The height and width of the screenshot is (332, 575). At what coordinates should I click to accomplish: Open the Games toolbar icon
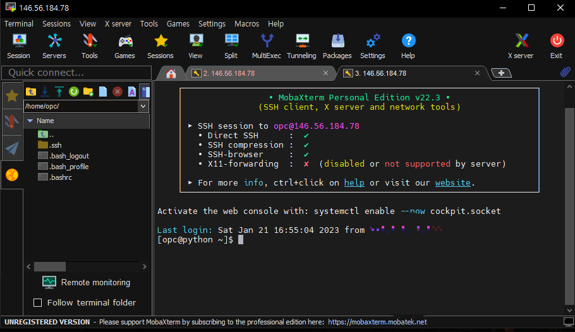(124, 47)
